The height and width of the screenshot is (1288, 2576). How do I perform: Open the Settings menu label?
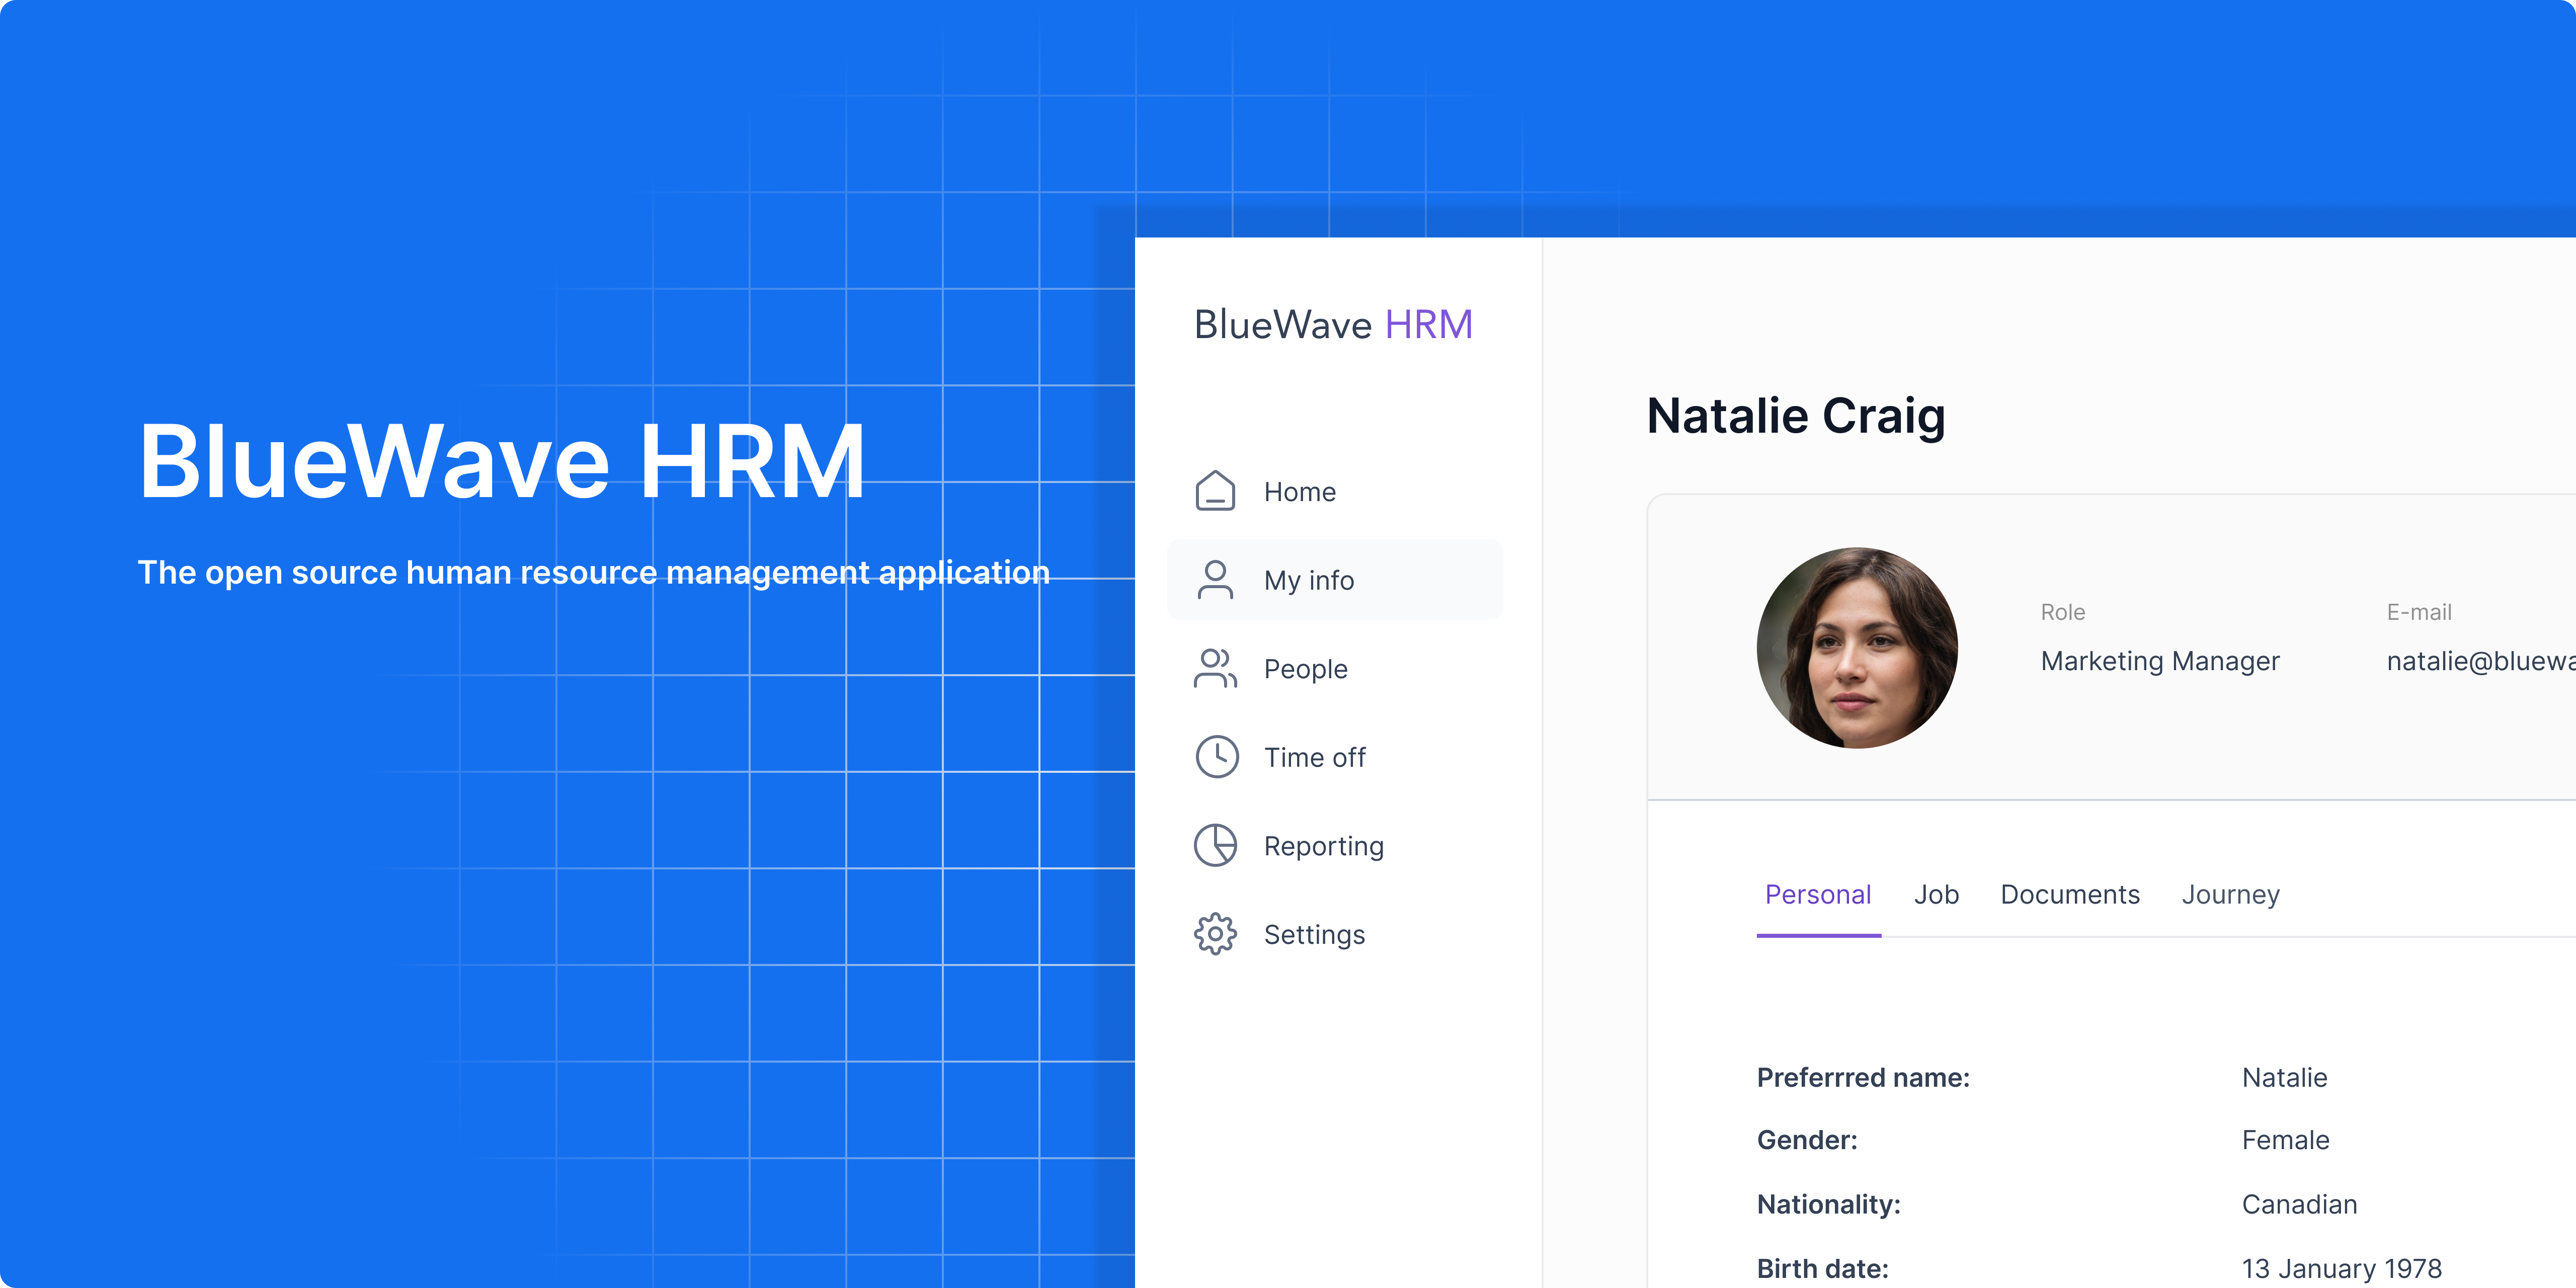tap(1314, 935)
